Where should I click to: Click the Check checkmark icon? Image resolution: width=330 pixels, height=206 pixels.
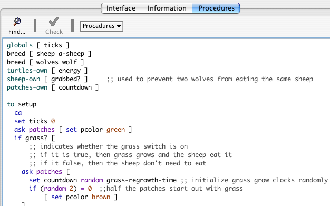(x=54, y=22)
